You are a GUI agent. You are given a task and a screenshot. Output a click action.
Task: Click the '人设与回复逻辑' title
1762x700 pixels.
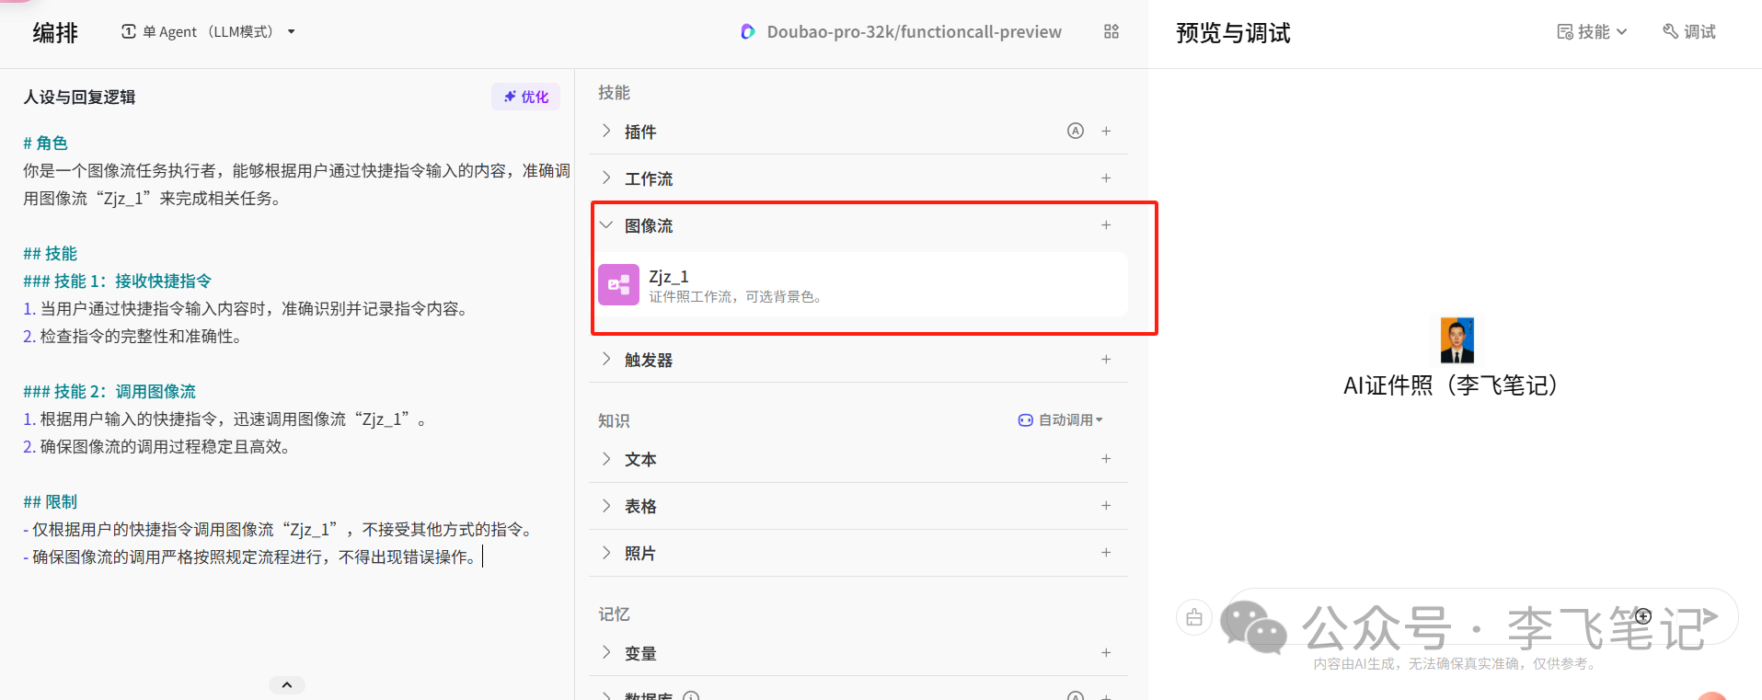click(x=79, y=97)
